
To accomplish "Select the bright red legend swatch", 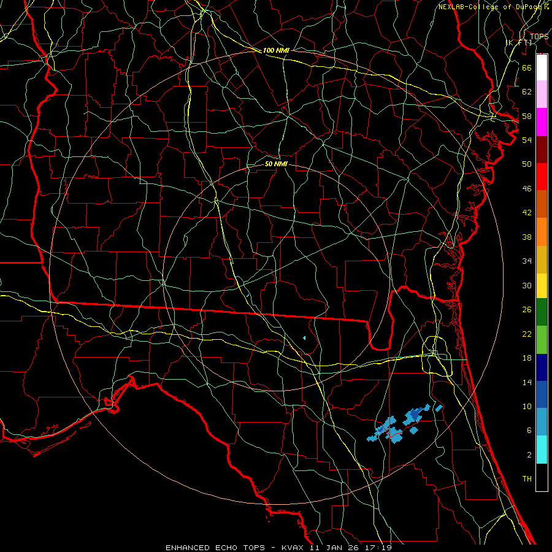I will point(542,177).
